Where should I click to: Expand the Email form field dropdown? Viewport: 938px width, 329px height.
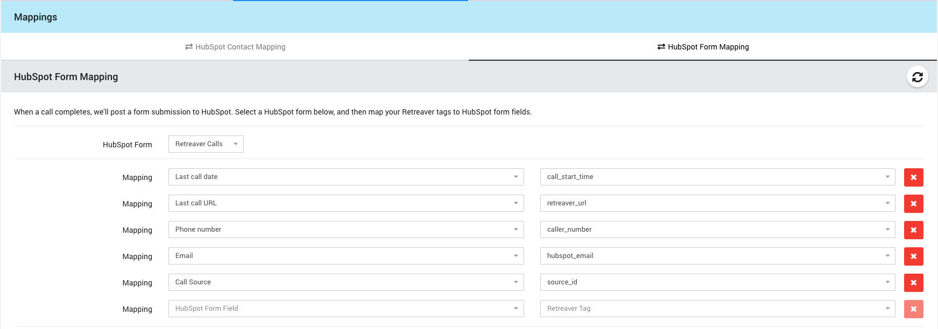coord(345,256)
